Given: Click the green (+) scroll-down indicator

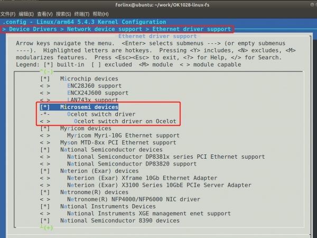Looking at the screenshot, I should [46, 227].
